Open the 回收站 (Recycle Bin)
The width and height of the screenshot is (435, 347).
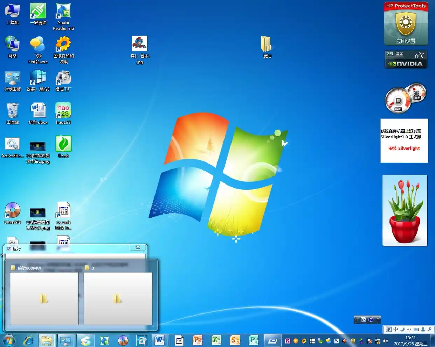tap(12, 111)
